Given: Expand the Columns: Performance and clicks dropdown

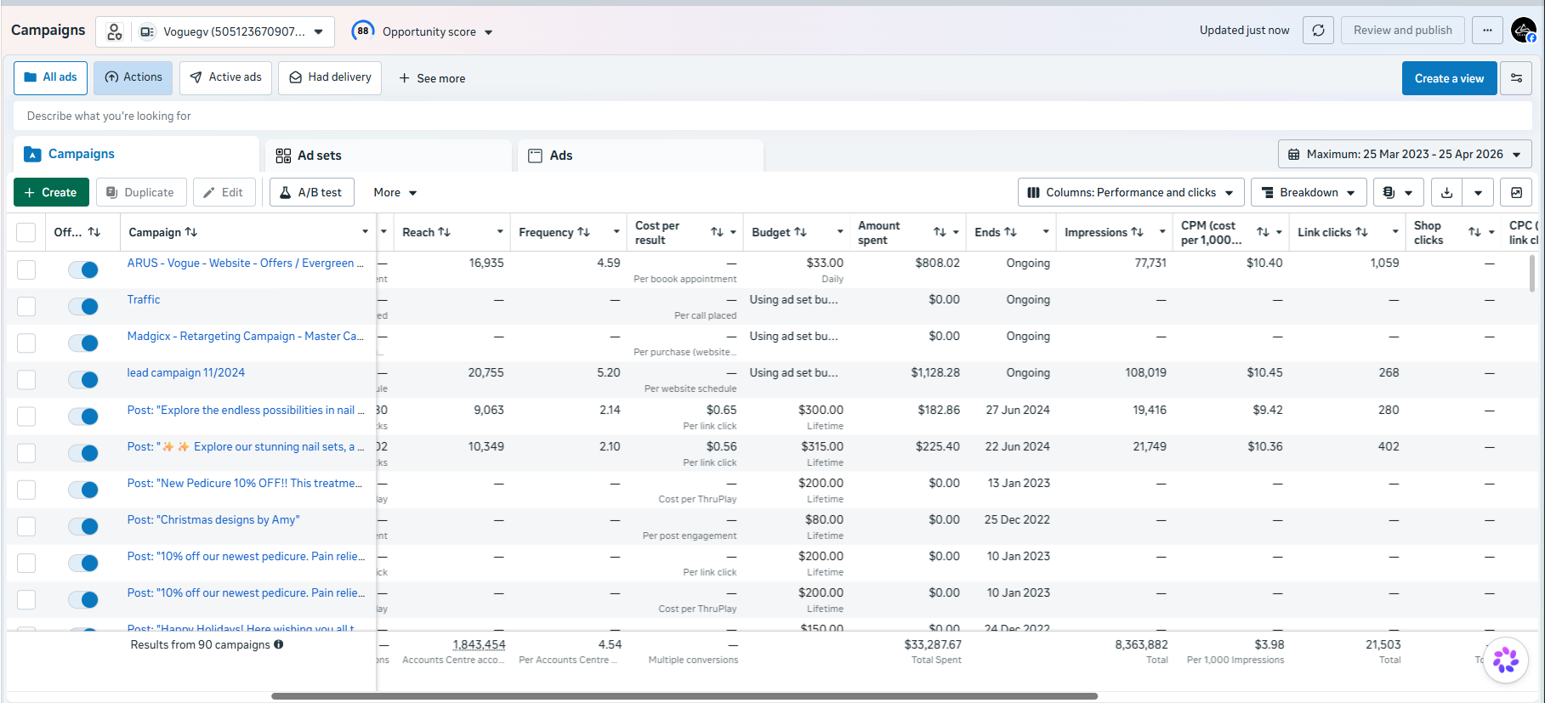Looking at the screenshot, I should tap(1131, 193).
